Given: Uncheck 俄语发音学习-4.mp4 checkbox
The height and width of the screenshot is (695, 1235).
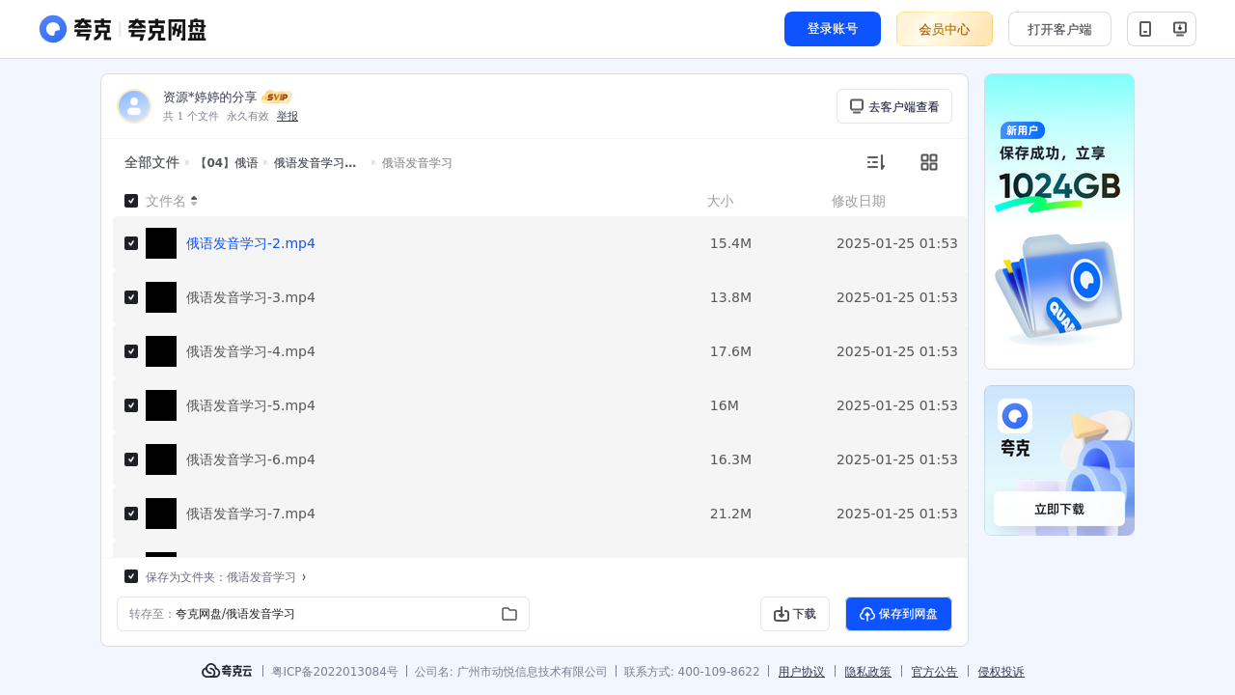Looking at the screenshot, I should [x=131, y=351].
